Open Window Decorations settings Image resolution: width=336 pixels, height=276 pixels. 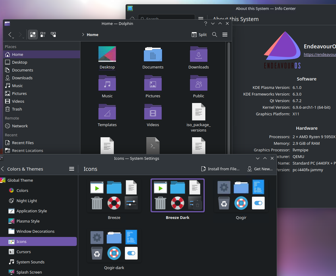[x=39, y=231]
